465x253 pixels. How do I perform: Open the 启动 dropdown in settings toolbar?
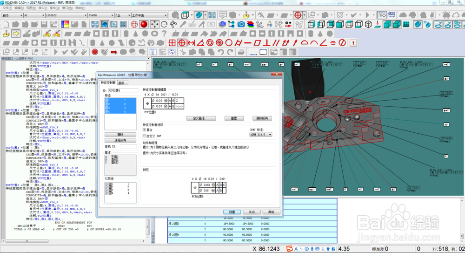[12, 15]
